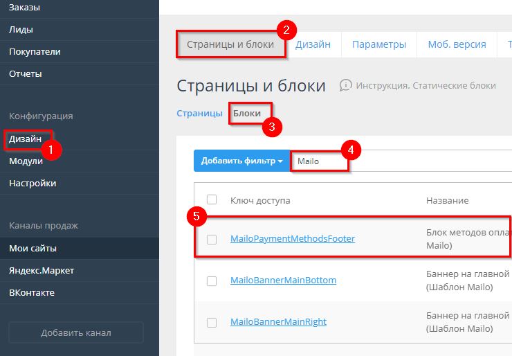Viewport: 512px width, 356px height.
Task: Toggle the MailoBannerMainRight row checkbox
Action: [x=212, y=322]
